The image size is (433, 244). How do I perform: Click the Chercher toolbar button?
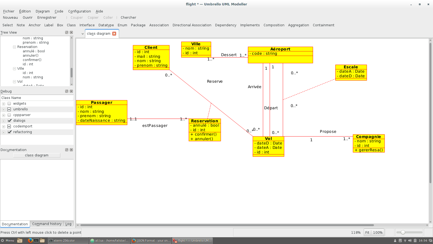128,18
